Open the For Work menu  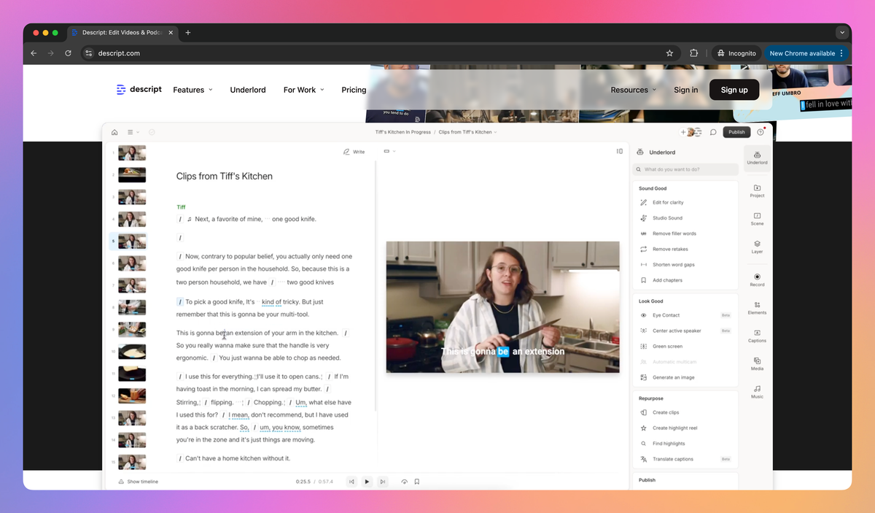coord(303,90)
